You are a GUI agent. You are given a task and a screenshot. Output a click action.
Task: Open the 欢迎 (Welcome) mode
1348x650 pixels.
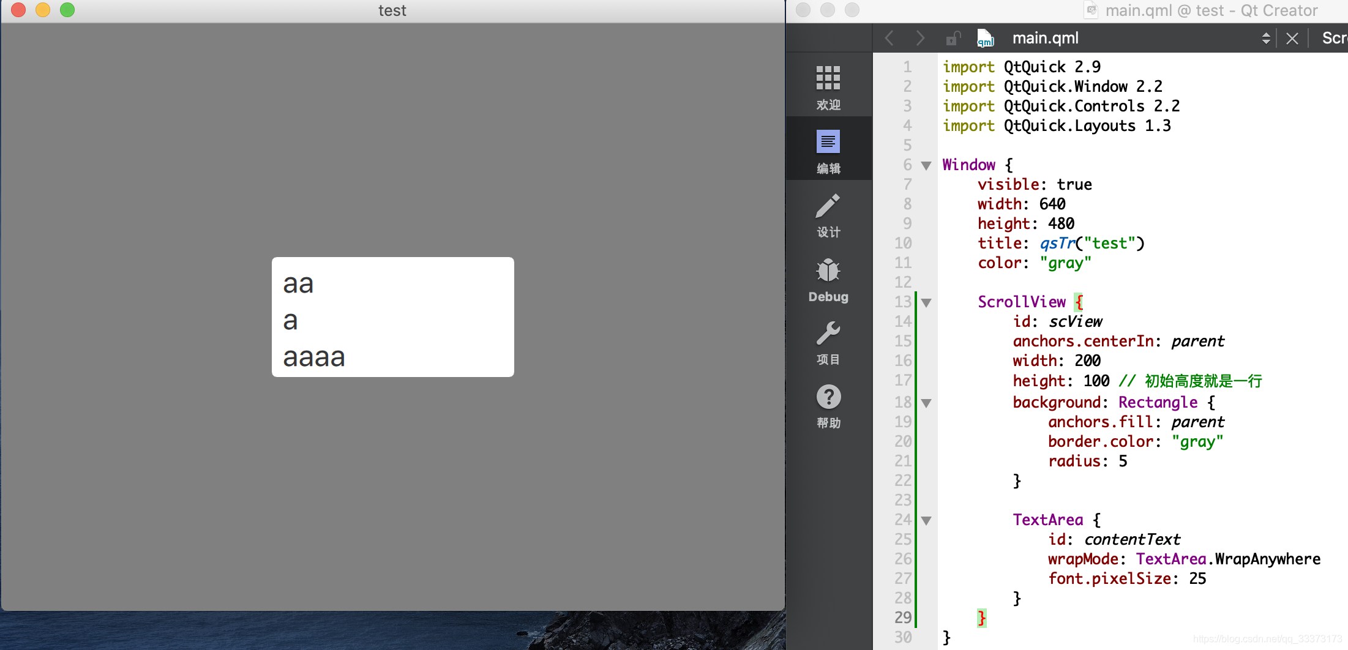(x=828, y=86)
